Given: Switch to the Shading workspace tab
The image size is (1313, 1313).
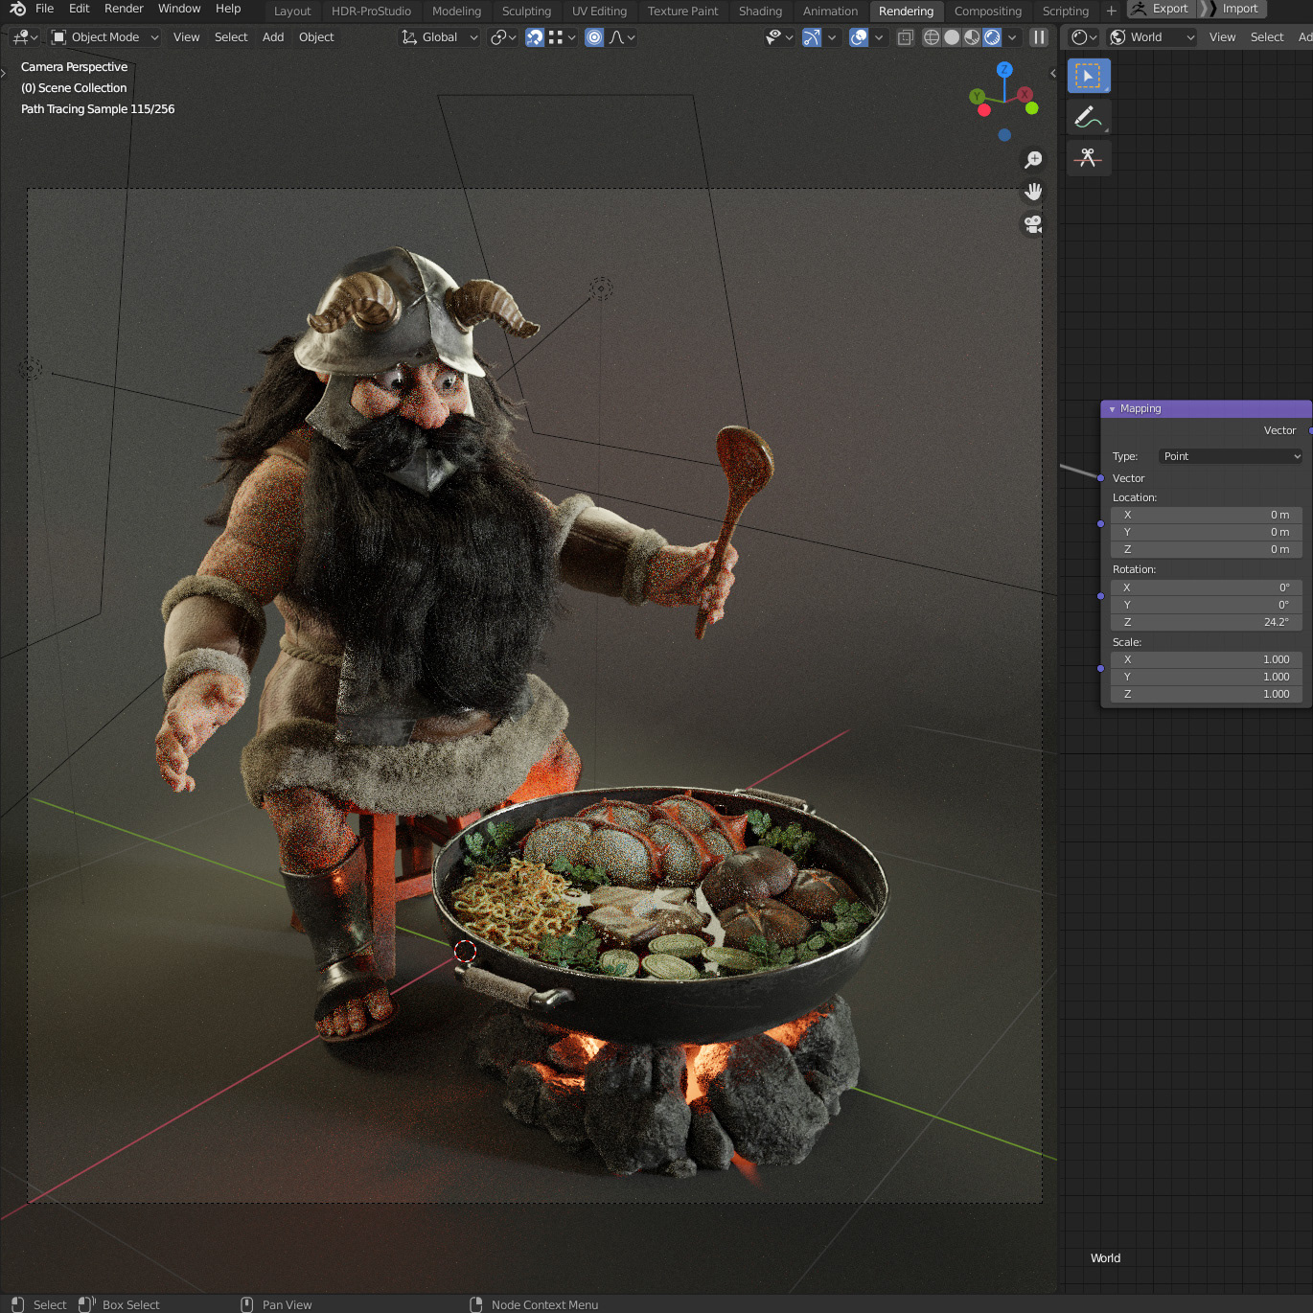Looking at the screenshot, I should pyautogui.click(x=760, y=12).
